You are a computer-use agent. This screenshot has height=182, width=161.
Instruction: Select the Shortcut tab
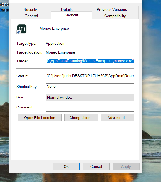point(71,15)
